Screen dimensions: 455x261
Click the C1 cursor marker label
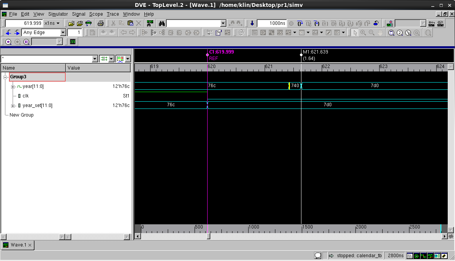click(221, 52)
